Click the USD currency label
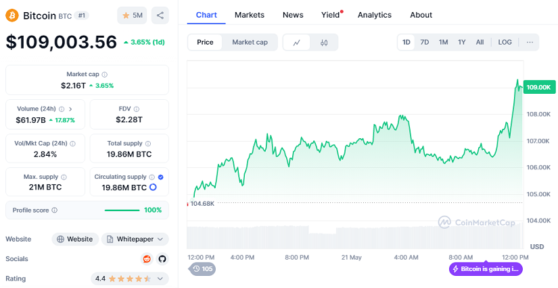The image size is (558, 288). (x=537, y=246)
